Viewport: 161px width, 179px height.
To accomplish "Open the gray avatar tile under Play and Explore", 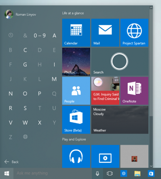I will point(134,156).
